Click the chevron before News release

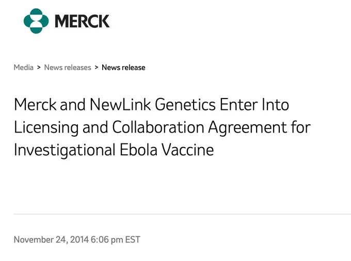(x=97, y=68)
